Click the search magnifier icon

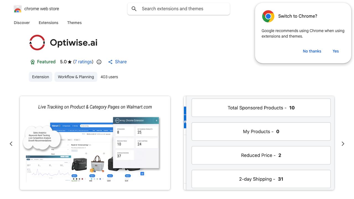[x=134, y=9]
